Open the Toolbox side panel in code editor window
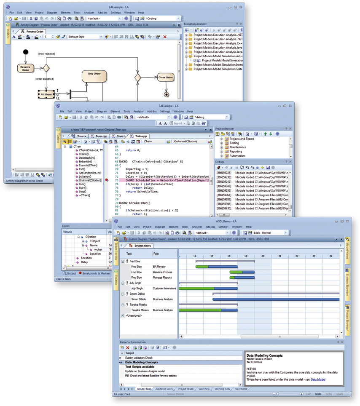Screen dimensions: 360x406 pyautogui.click(x=58, y=139)
